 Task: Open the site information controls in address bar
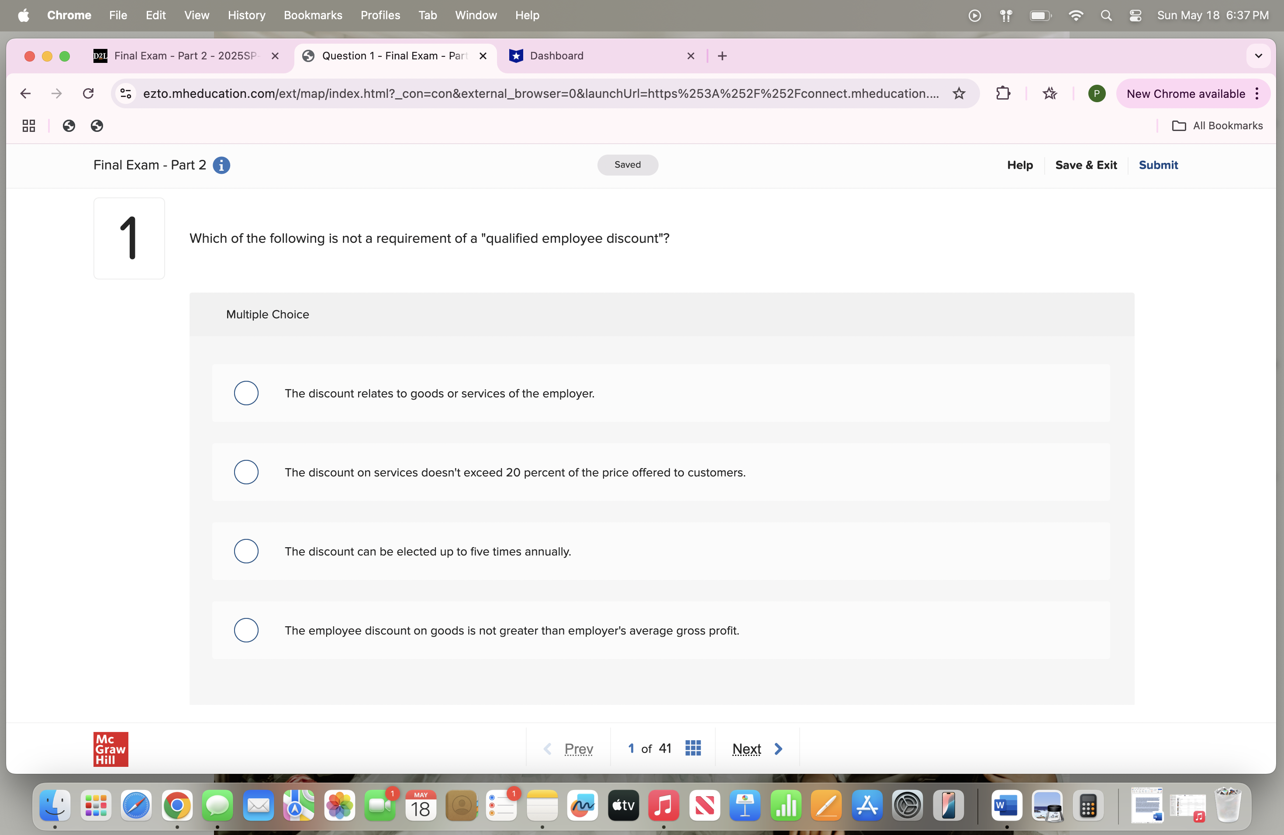(x=125, y=93)
